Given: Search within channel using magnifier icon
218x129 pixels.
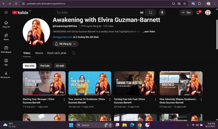Looking at the screenshot, I should (x=74, y=53).
